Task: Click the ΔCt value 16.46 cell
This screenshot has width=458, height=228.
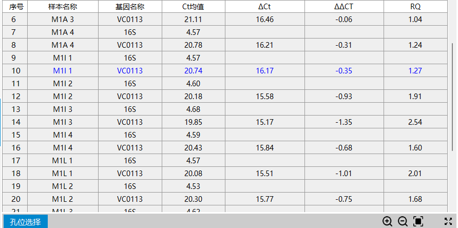Action: (264, 20)
